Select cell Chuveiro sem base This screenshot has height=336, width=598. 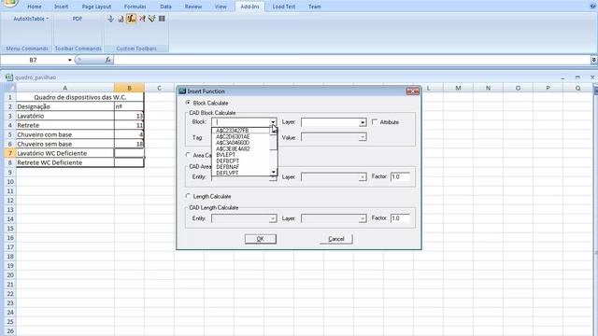point(65,144)
